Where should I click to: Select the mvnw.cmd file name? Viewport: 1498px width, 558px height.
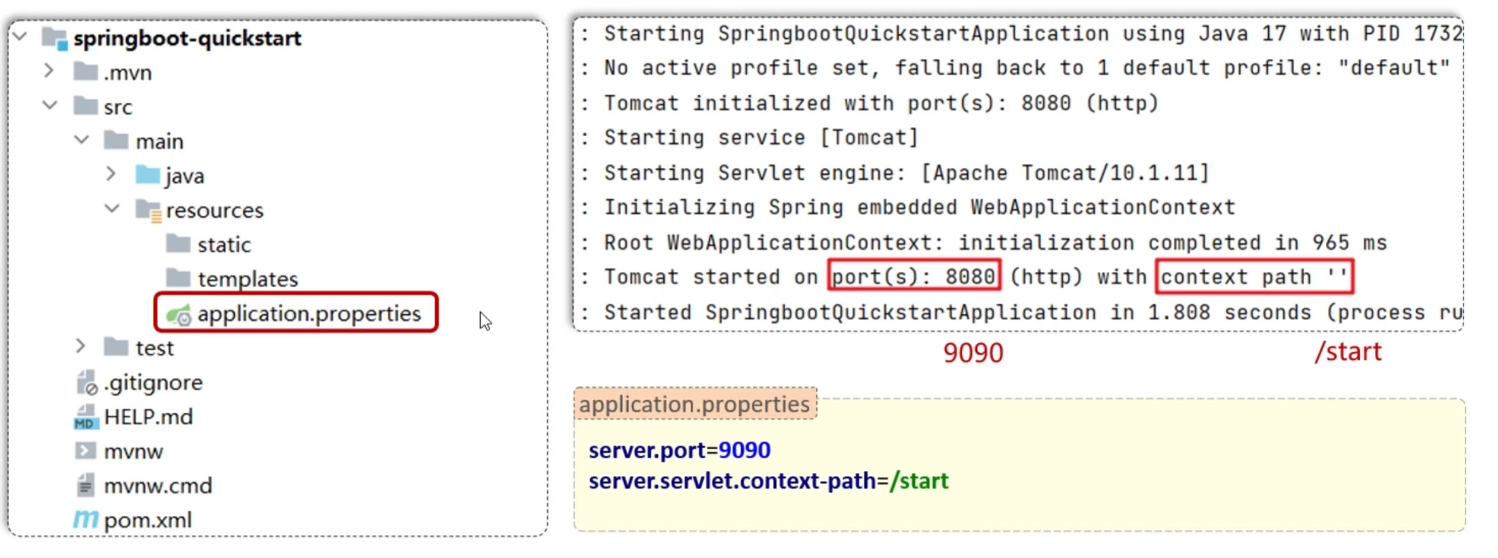158,486
